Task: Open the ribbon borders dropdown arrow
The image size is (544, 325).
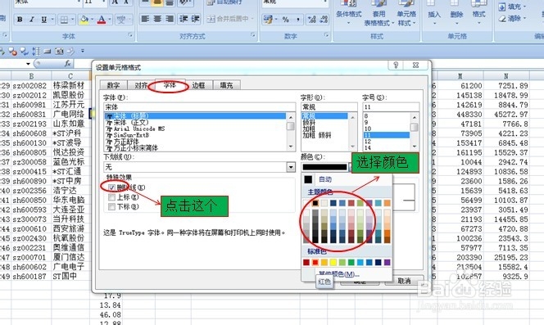Action: pos(73,20)
